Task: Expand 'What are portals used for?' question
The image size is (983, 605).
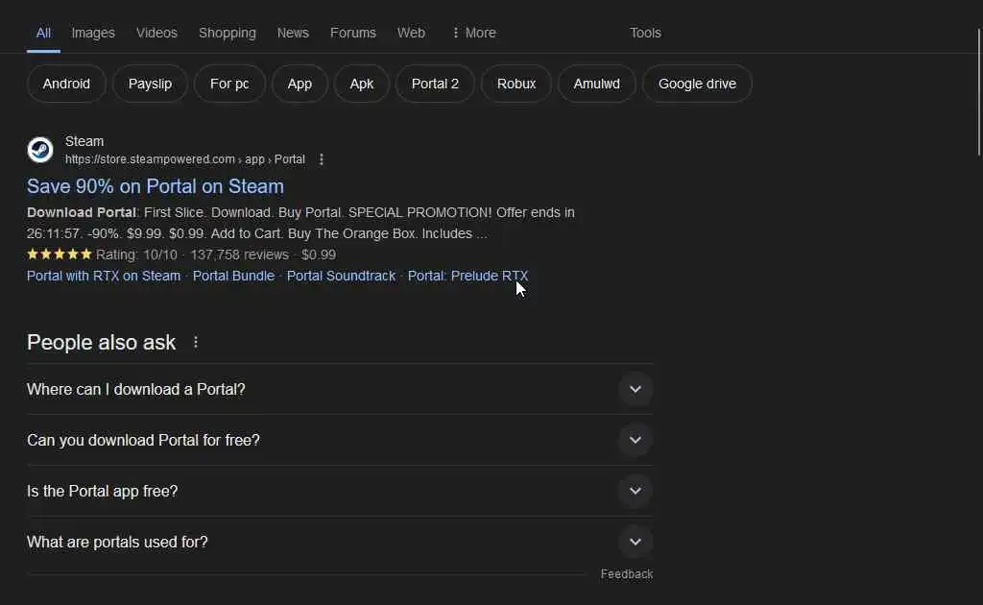Action: pyautogui.click(x=635, y=542)
